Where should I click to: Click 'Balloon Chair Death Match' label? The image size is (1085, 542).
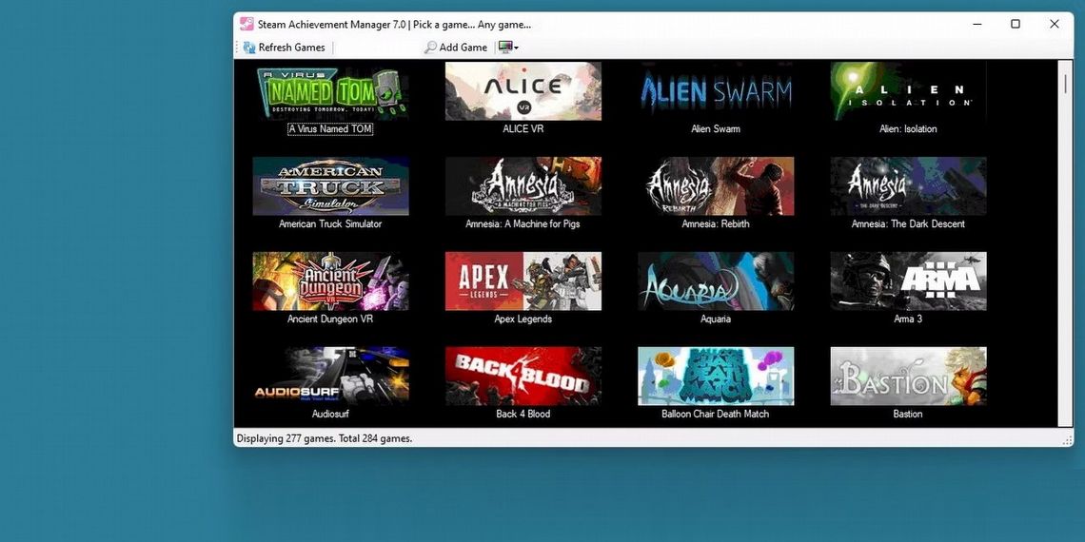tap(716, 414)
